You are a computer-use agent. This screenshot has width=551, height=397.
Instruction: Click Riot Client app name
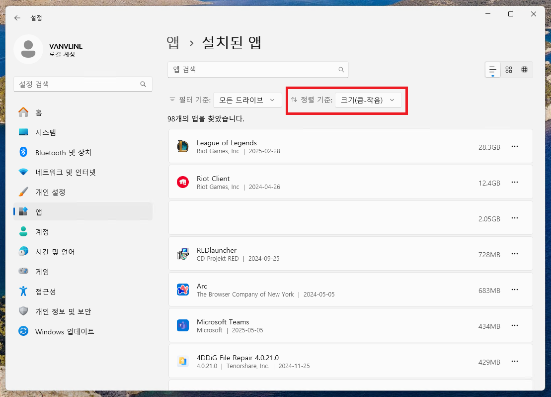(x=213, y=179)
